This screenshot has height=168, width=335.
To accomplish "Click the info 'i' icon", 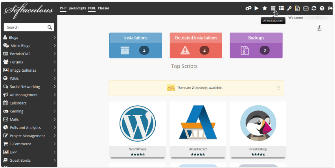I will pyautogui.click(x=319, y=27).
